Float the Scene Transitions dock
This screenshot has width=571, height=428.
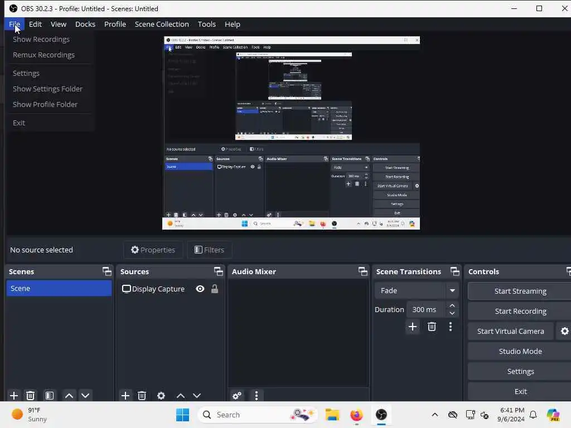click(x=455, y=271)
